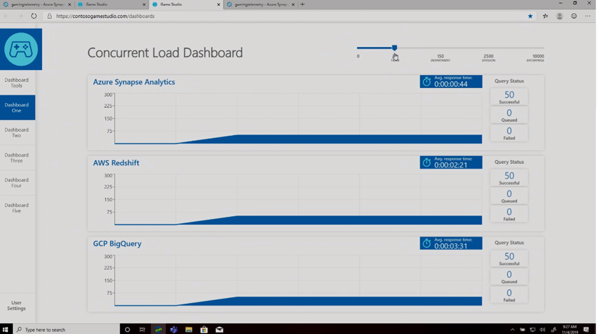Viewport: 597px width, 334px height.
Task: Open Task View in the taskbar
Action: point(142,329)
